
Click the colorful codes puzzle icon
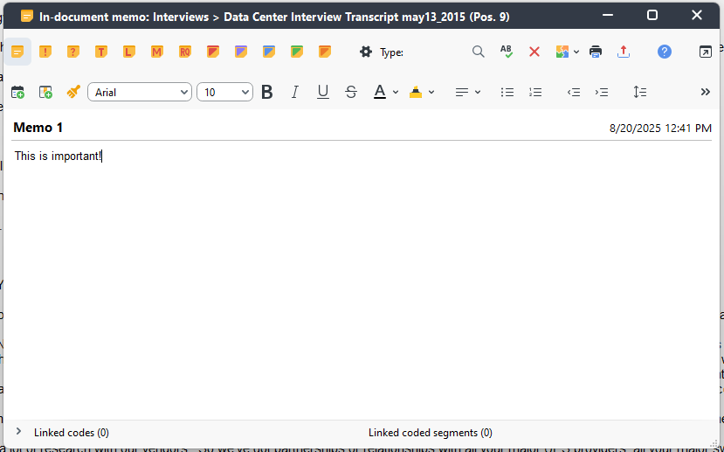[x=562, y=52]
